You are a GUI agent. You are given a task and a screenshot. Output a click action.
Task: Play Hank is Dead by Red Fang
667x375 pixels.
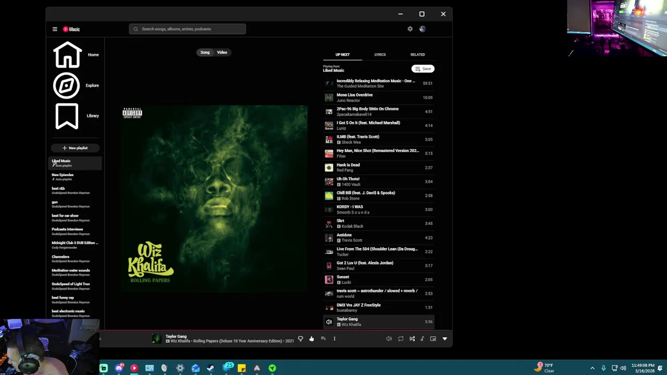point(379,168)
